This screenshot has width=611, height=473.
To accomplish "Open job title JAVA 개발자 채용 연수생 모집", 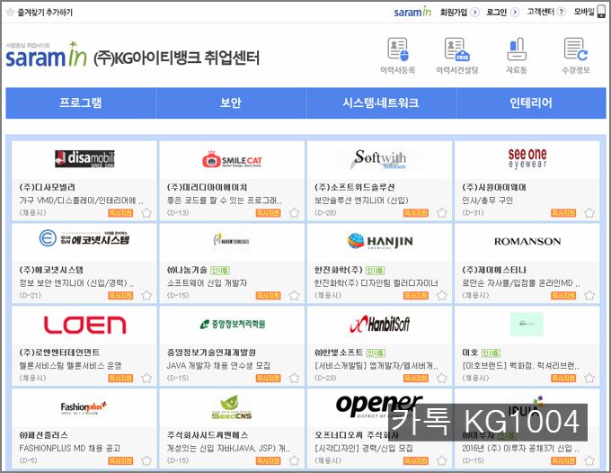I will (218, 366).
